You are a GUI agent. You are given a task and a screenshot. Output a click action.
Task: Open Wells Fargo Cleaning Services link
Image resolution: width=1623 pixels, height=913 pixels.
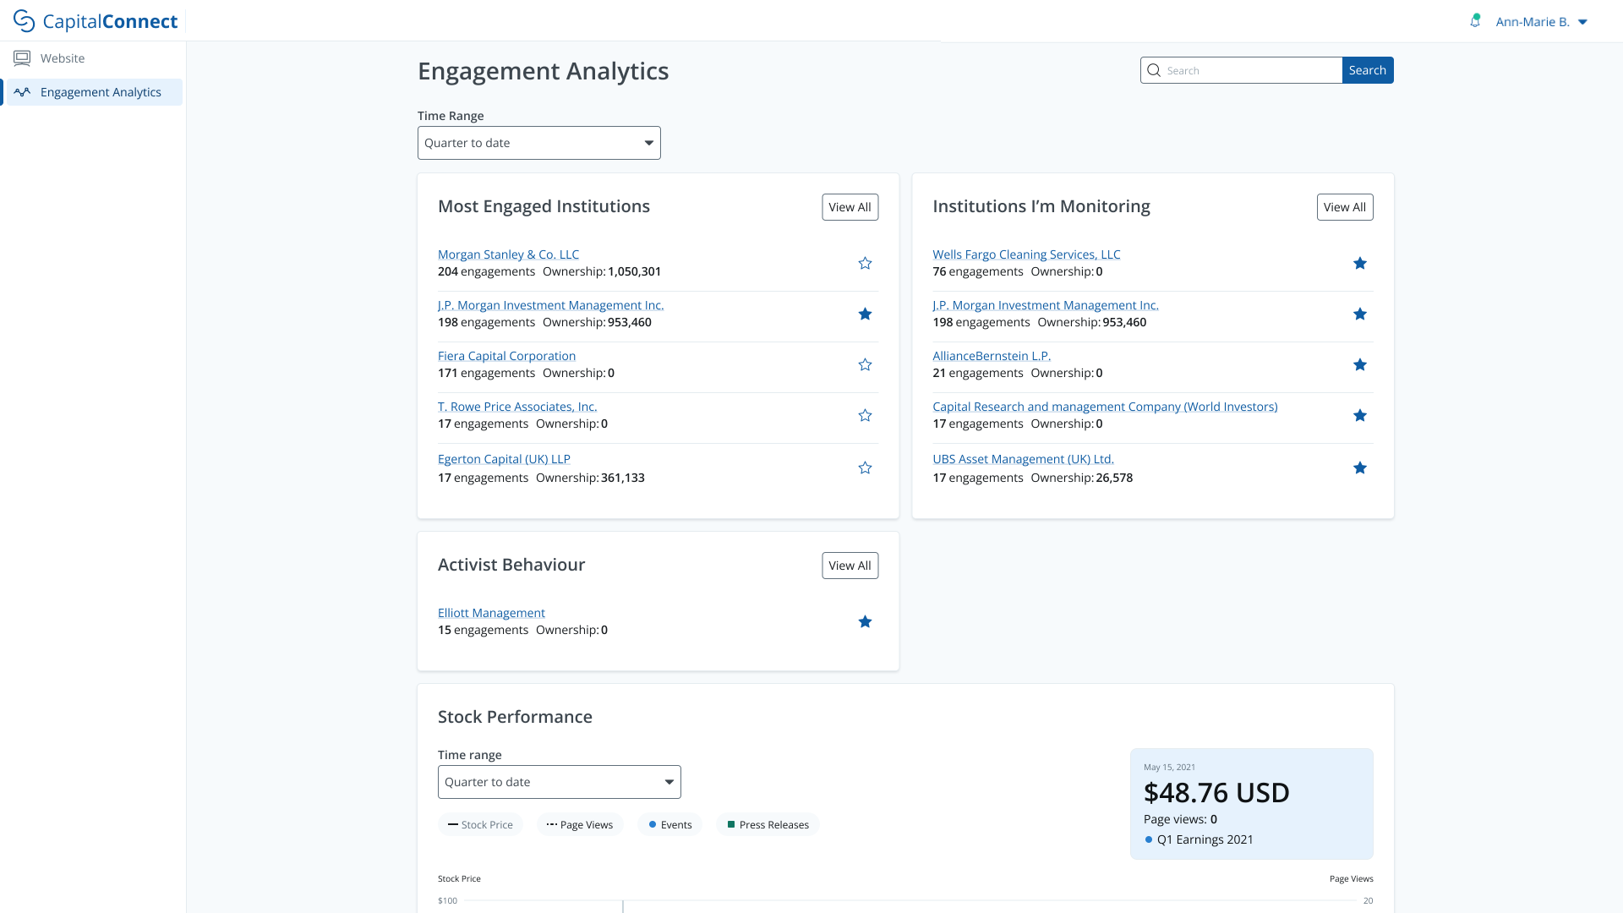[x=1026, y=254]
